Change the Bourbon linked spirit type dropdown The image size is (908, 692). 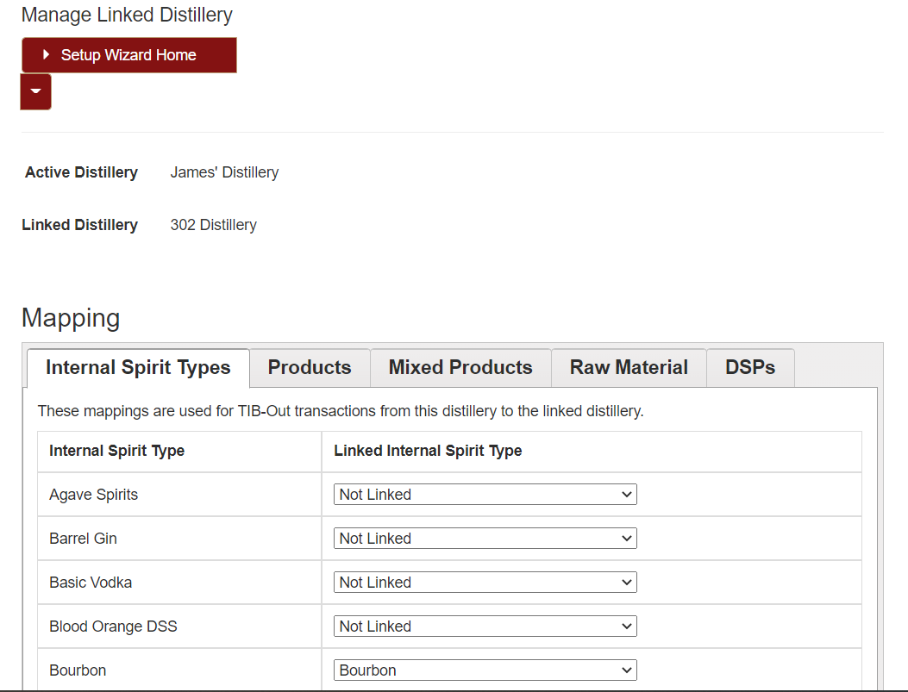(485, 670)
